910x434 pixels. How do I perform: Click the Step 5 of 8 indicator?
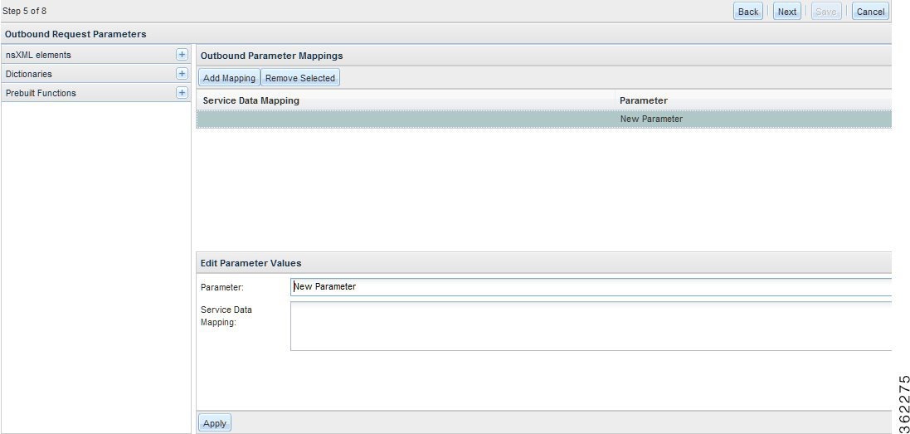coord(24,11)
